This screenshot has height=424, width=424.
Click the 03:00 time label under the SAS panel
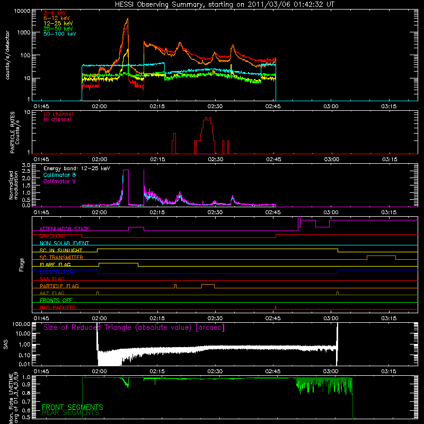(x=331, y=372)
